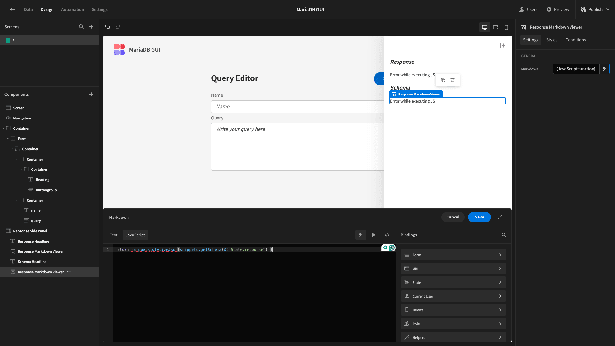Collapse the side panel arrow icon

point(503,46)
